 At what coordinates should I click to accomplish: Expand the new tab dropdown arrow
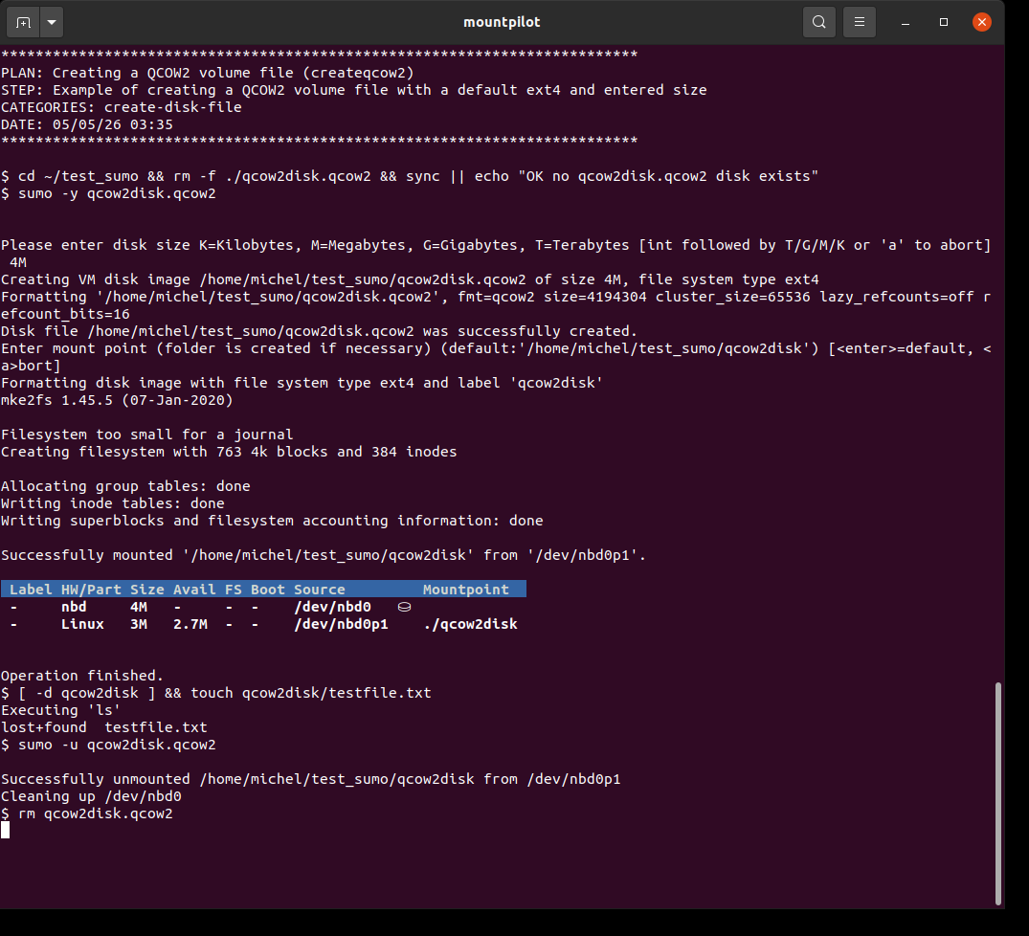click(52, 22)
